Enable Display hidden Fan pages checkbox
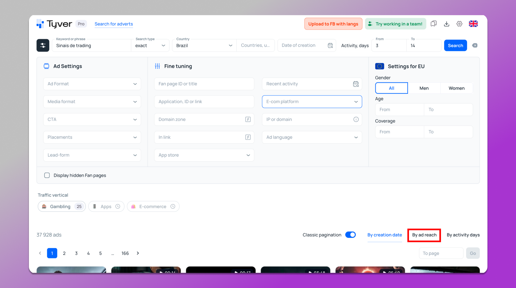 [x=47, y=175]
